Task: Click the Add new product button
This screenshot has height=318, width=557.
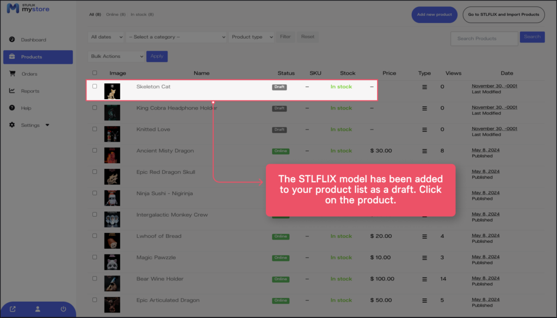Action: coord(434,15)
